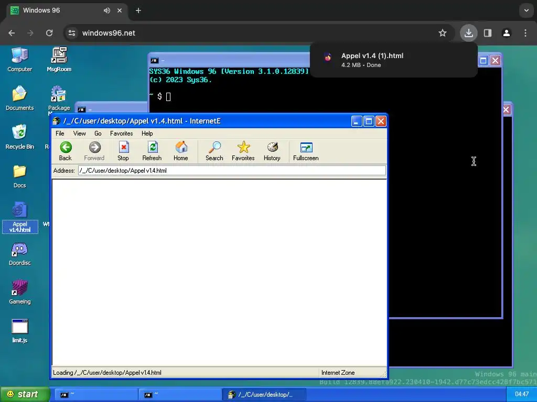Go back in Chrome browser
537x402 pixels.
pyautogui.click(x=12, y=33)
